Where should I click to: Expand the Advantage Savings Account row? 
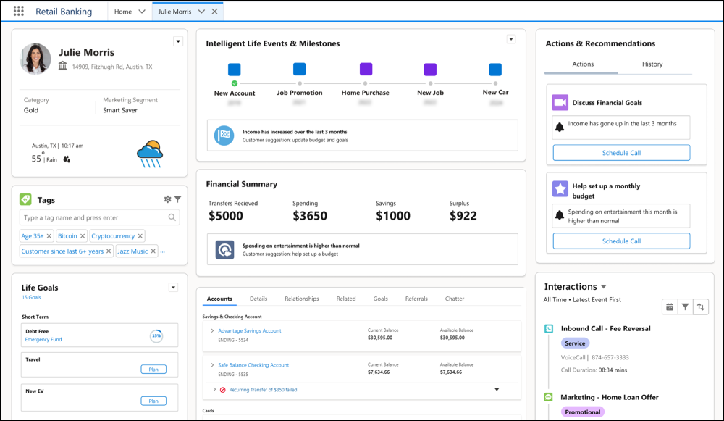coord(212,330)
